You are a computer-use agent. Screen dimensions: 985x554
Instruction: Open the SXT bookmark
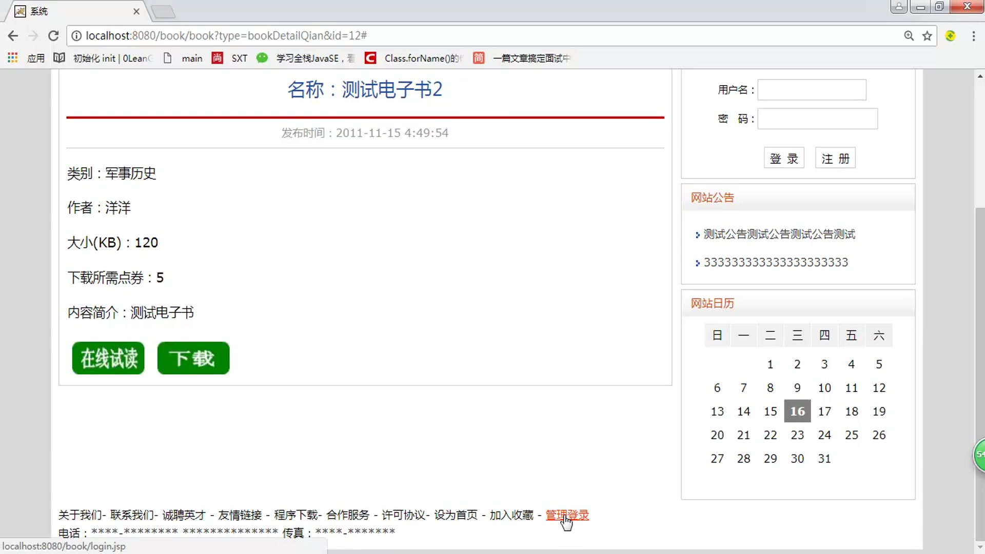[239, 58]
